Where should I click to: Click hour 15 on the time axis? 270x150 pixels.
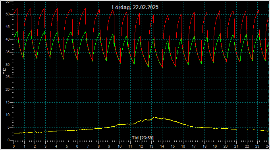click(x=173, y=146)
